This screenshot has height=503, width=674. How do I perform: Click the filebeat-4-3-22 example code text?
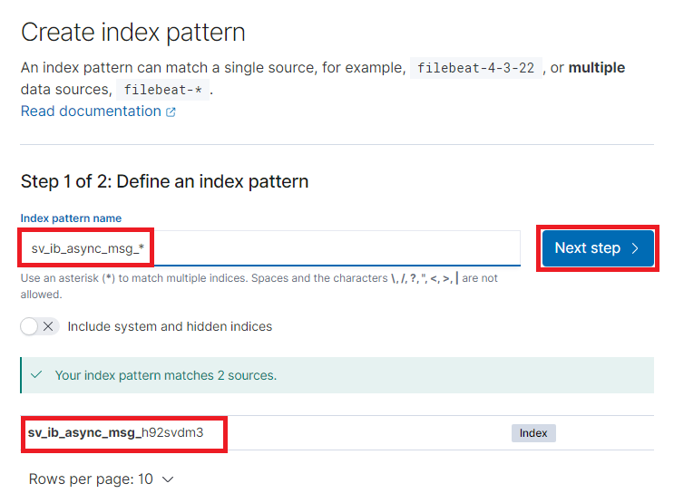(476, 68)
